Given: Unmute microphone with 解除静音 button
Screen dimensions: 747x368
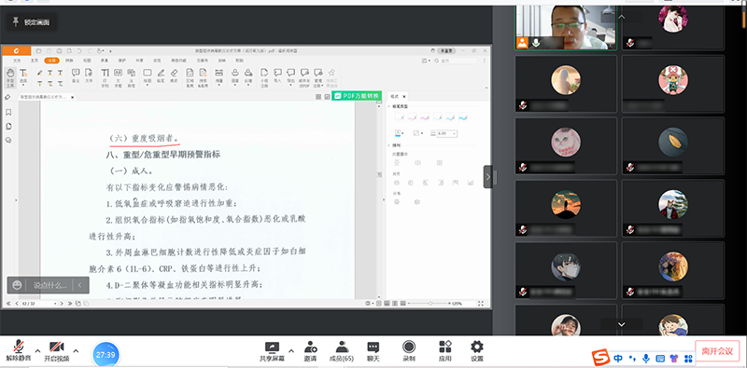Looking at the screenshot, I should coord(19,351).
